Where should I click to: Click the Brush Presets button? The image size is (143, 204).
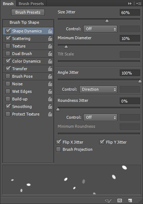[x=28, y=12]
